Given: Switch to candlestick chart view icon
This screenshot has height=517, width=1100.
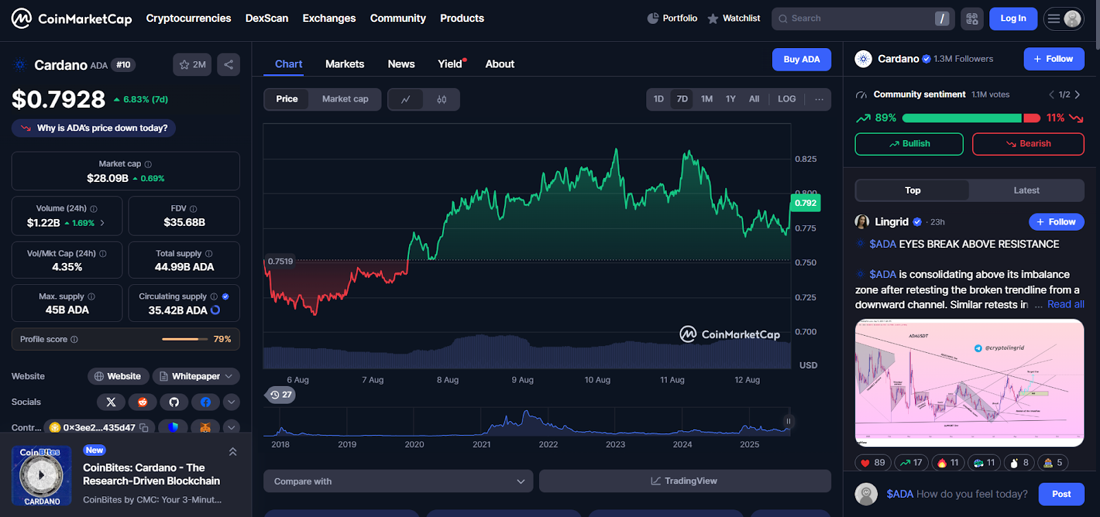Looking at the screenshot, I should pyautogui.click(x=441, y=100).
